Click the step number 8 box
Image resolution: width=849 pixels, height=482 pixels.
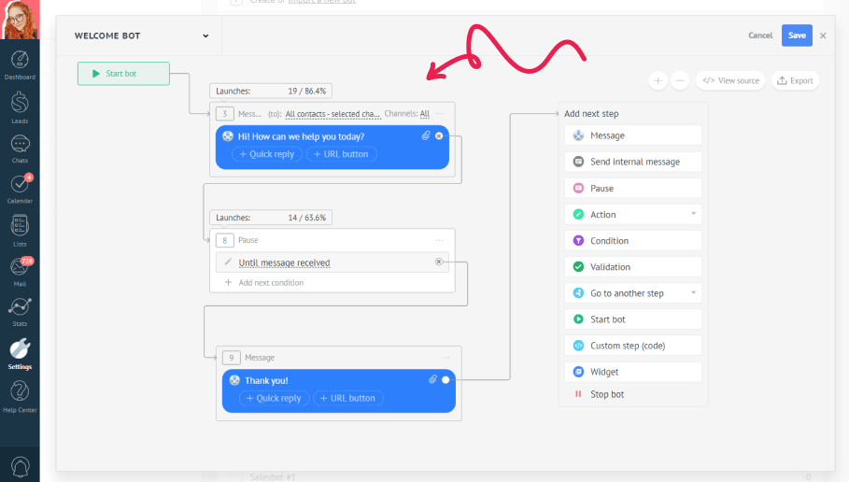[x=225, y=240]
